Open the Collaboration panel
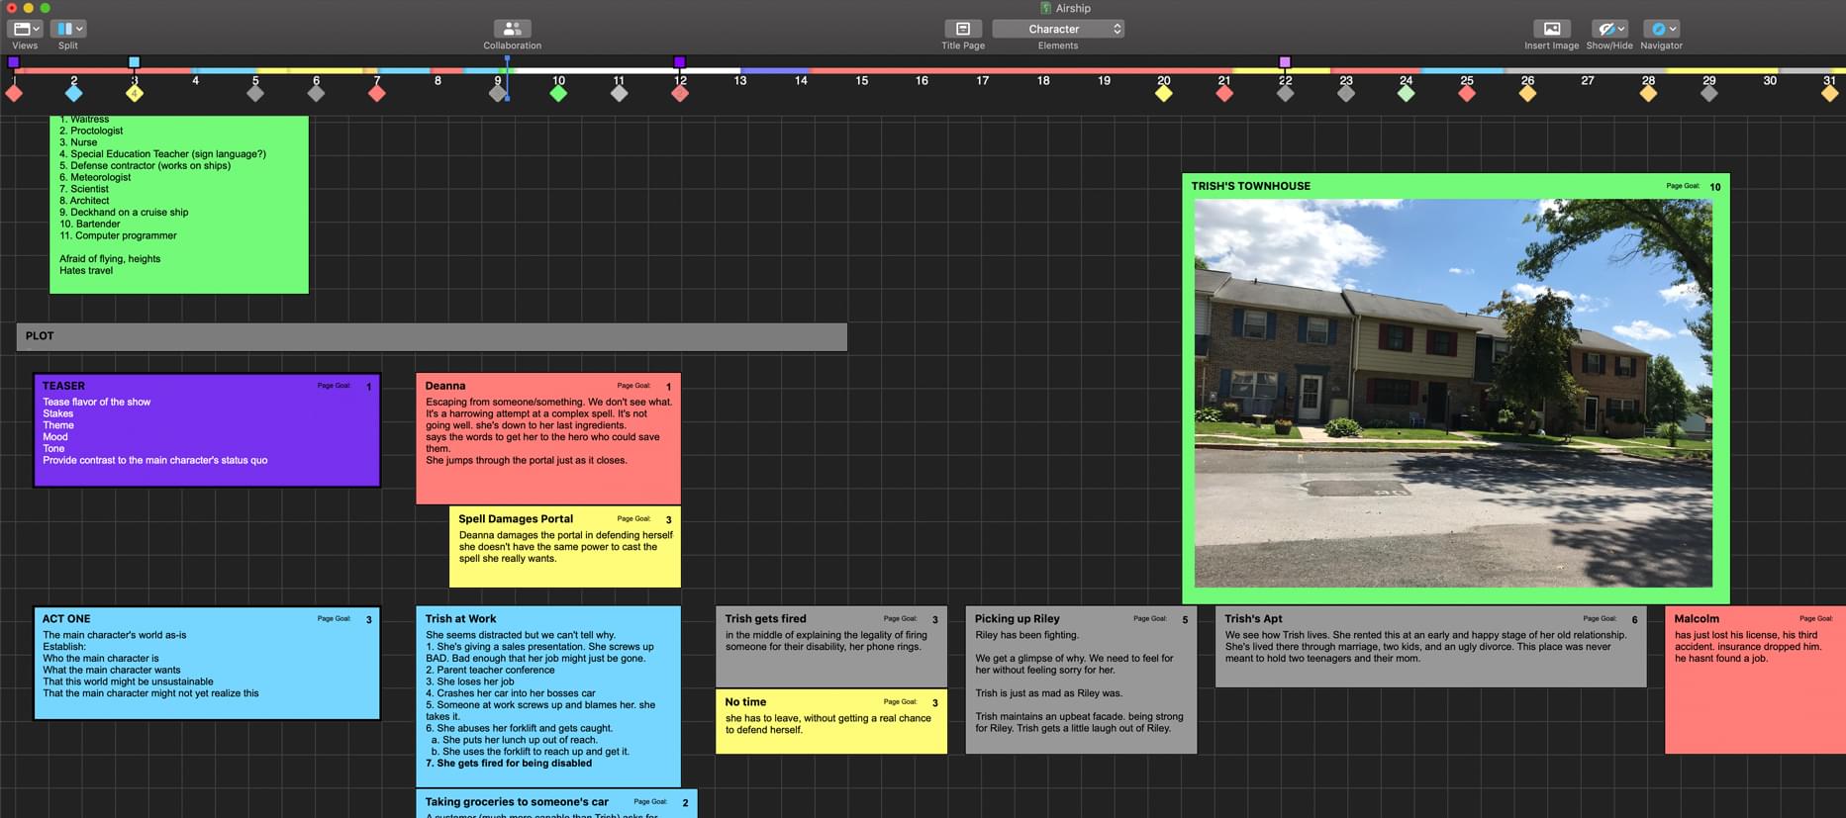Screen dimensions: 1846x818 pos(512,29)
